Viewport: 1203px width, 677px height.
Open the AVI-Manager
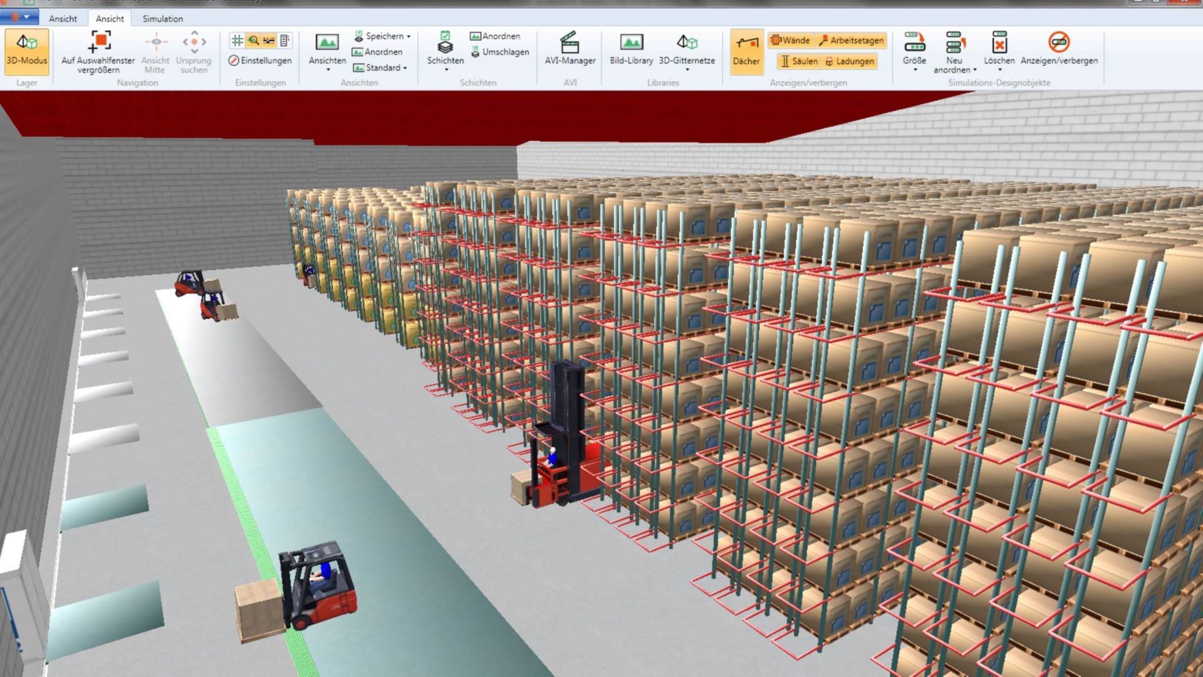click(x=570, y=50)
